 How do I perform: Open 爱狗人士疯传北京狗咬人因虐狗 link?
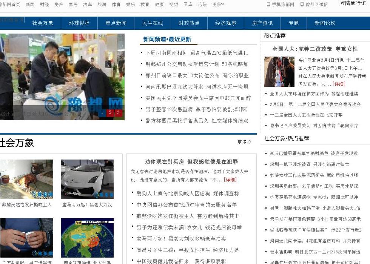188,193
